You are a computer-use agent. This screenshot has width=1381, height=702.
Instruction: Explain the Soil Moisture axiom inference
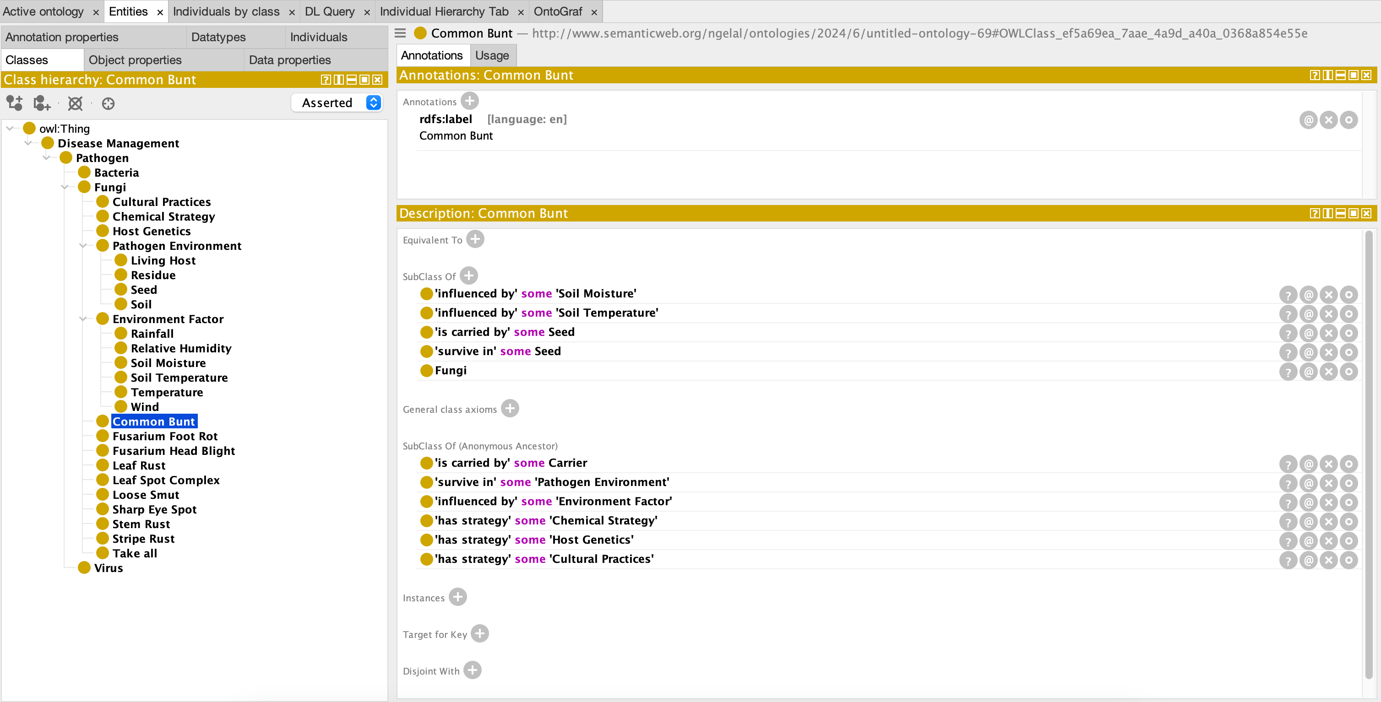tap(1288, 295)
